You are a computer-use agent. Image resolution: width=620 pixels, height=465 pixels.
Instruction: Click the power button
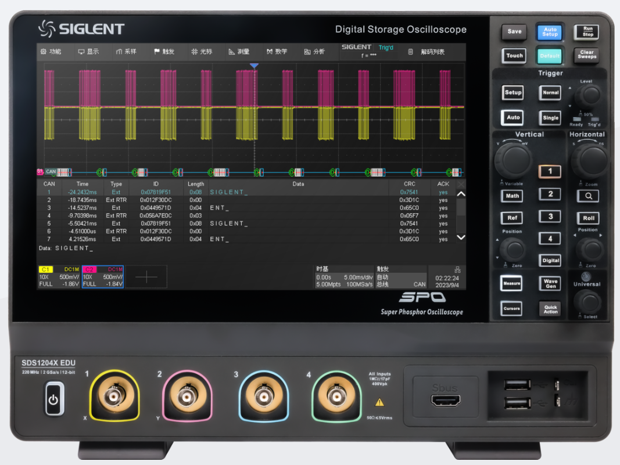(x=54, y=400)
